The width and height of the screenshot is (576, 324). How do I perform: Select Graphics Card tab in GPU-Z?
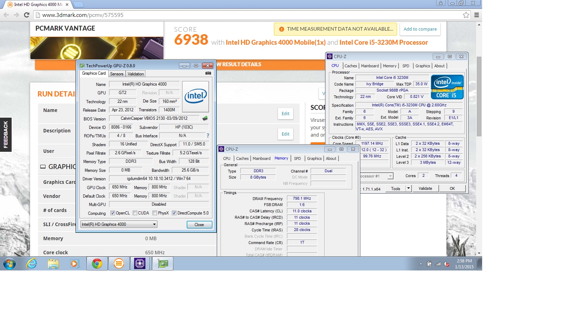(x=94, y=73)
